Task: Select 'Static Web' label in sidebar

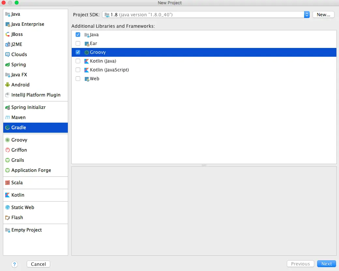Action: [x=23, y=207]
